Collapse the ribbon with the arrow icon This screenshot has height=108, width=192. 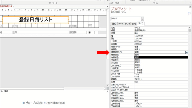click(190, 3)
